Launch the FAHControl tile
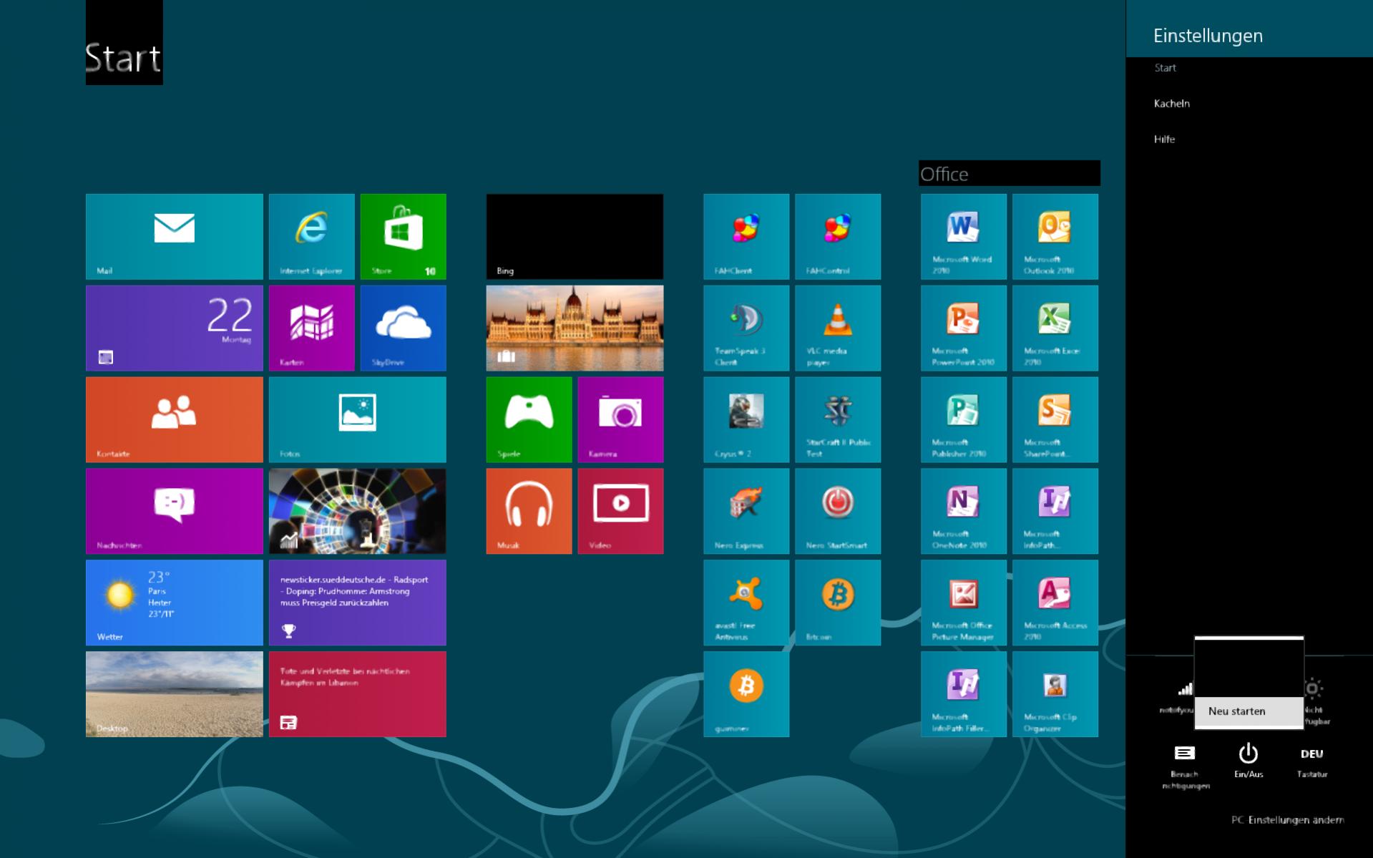Image resolution: width=1373 pixels, height=858 pixels. (838, 236)
